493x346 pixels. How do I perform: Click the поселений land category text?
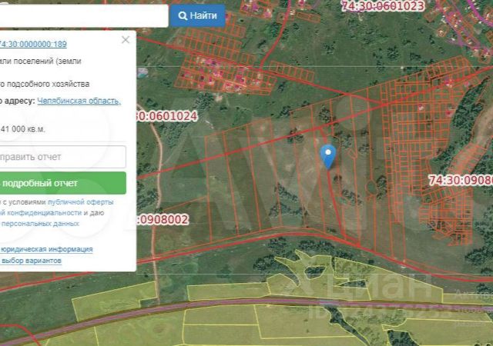pos(34,62)
